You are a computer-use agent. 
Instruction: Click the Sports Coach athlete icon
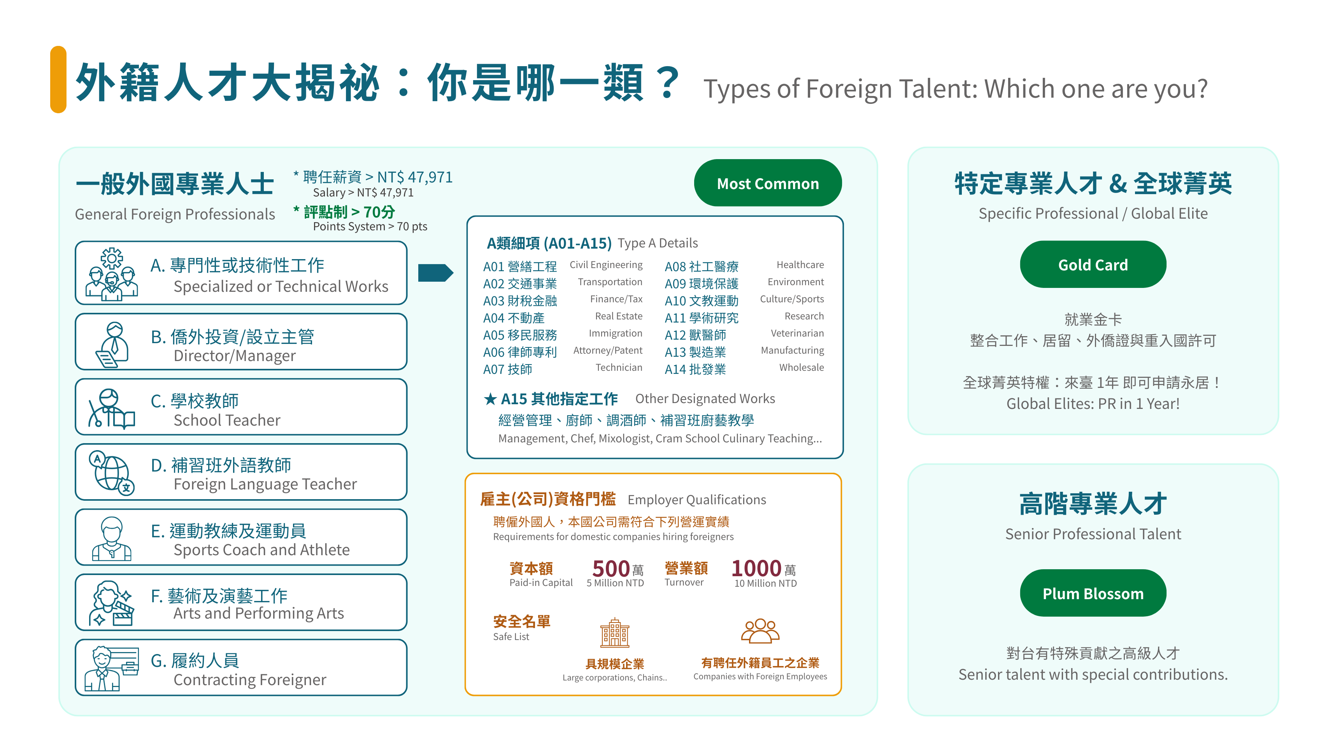pos(112,538)
